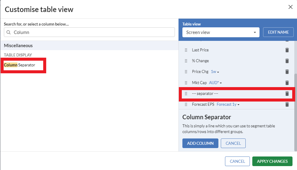Click the APPLY CHANGES button

(272, 161)
